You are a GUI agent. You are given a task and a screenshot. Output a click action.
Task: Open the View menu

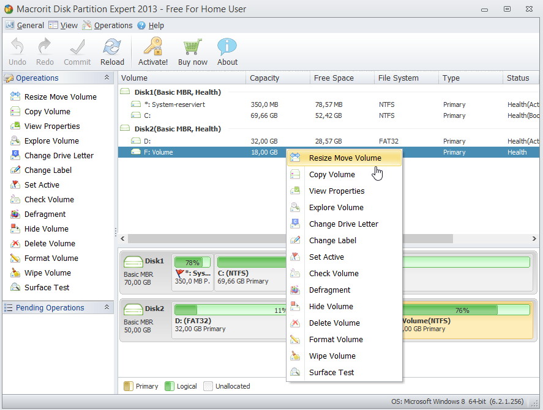tap(64, 25)
